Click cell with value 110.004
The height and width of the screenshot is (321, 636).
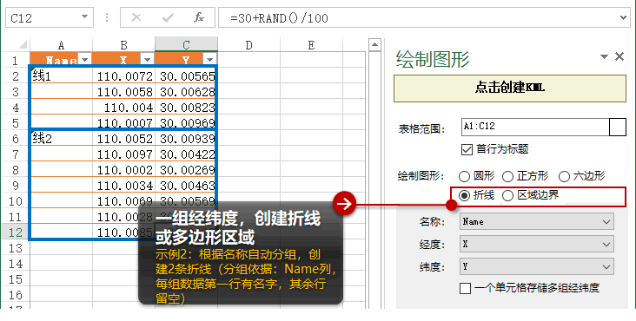pyautogui.click(x=123, y=108)
